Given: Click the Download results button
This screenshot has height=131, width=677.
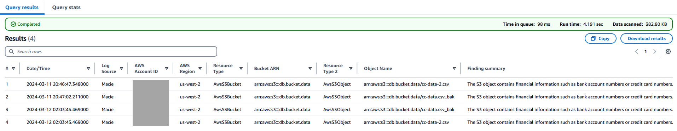Looking at the screenshot, I should coord(646,38).
